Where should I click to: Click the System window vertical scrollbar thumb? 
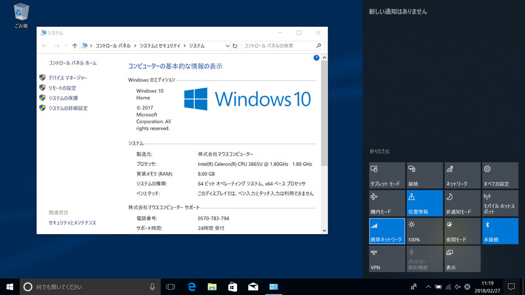(x=324, y=113)
